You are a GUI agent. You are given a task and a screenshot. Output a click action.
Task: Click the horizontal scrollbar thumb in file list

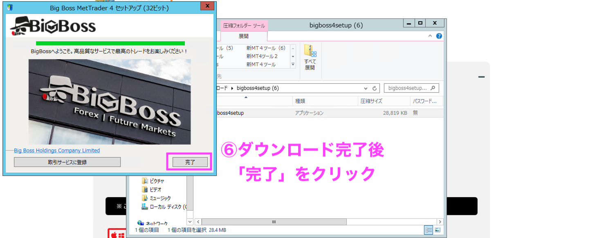point(274,222)
